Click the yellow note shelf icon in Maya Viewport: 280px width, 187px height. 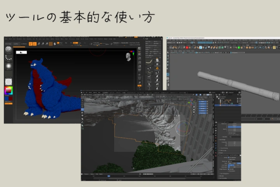click(x=274, y=48)
